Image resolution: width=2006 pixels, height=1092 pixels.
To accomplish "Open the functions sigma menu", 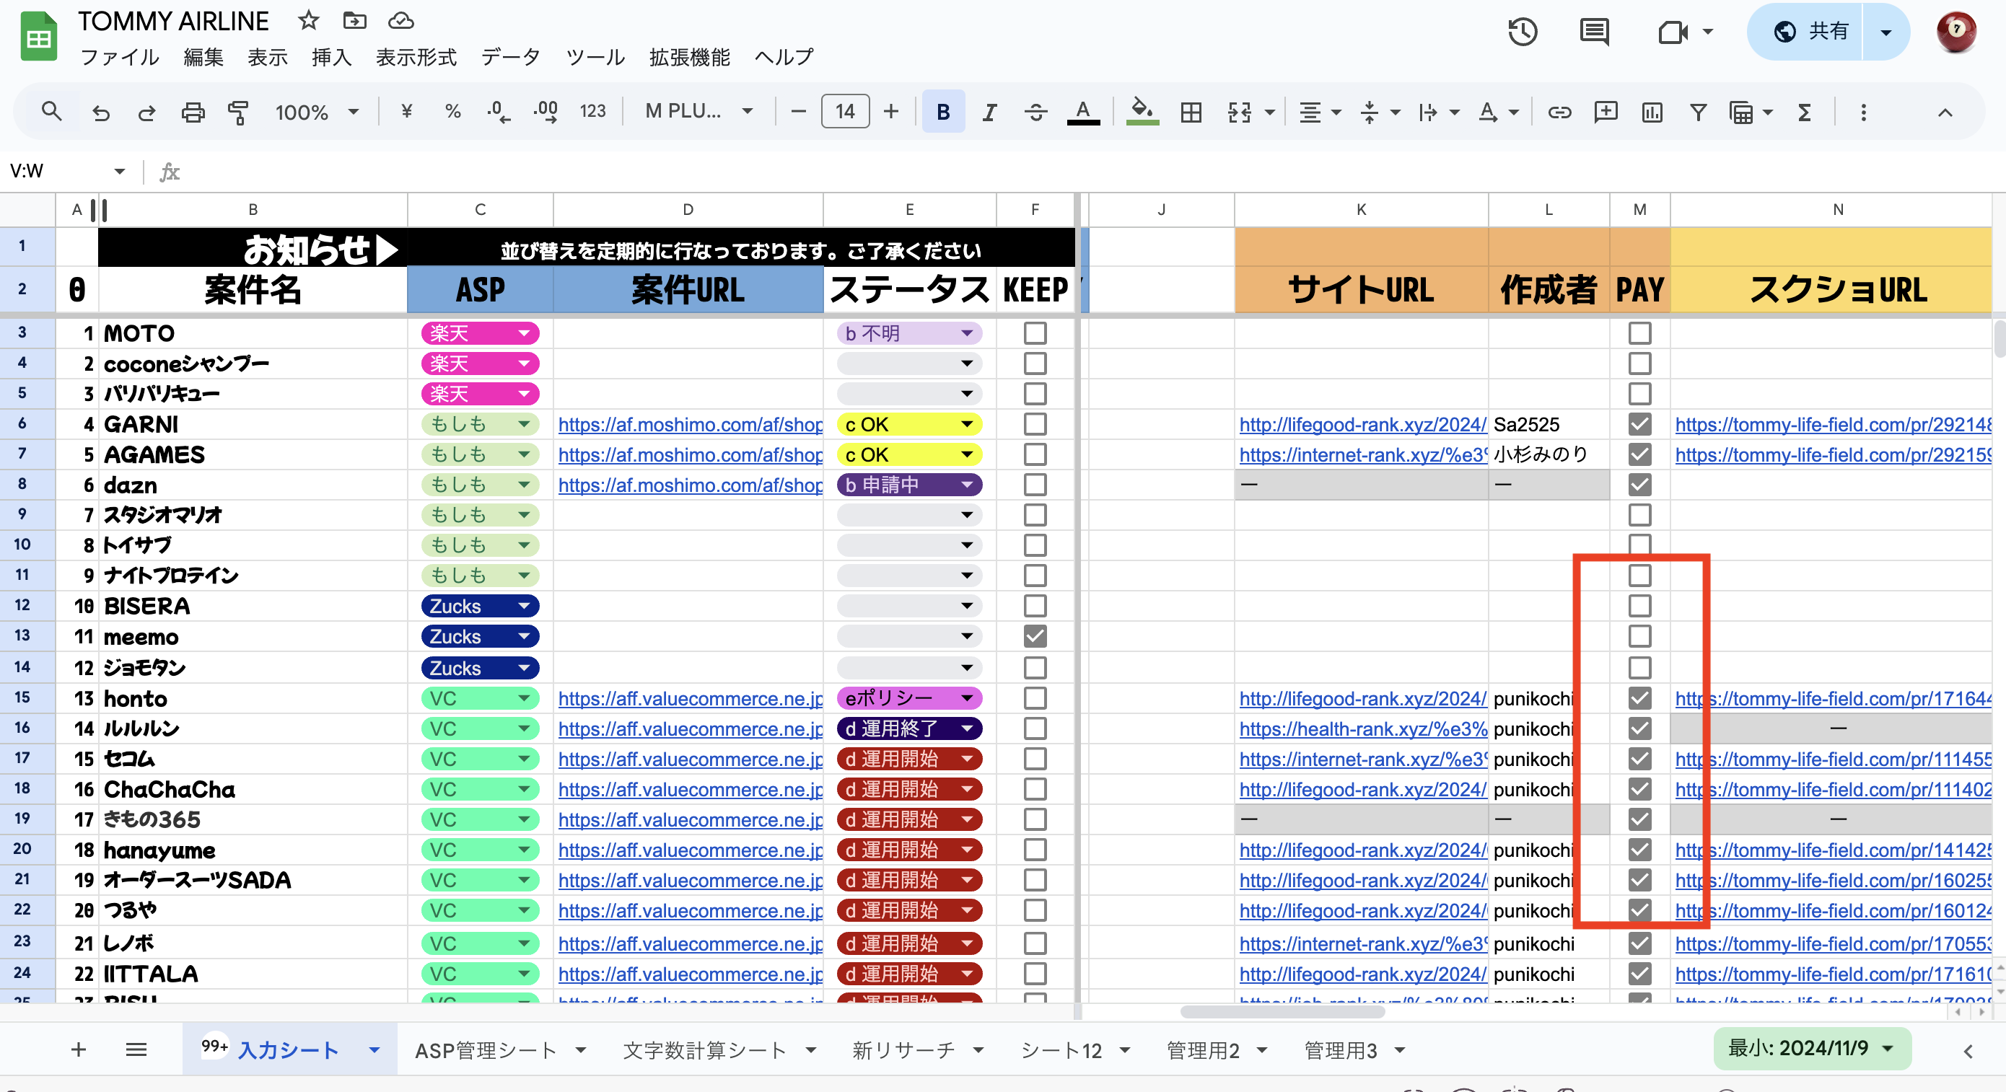I will click(1804, 112).
